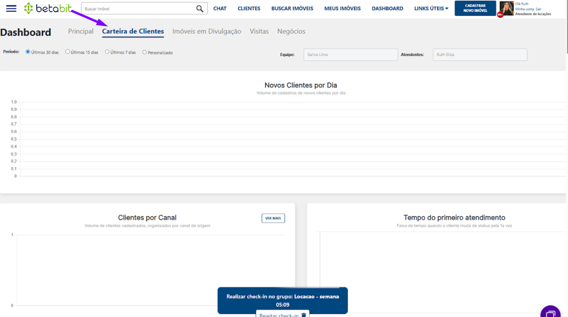
Task: Click the Sair logout link
Action: tap(539, 9)
